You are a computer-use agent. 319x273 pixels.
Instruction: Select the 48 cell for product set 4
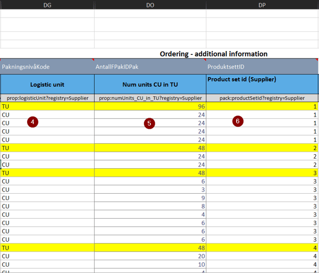tap(150, 248)
